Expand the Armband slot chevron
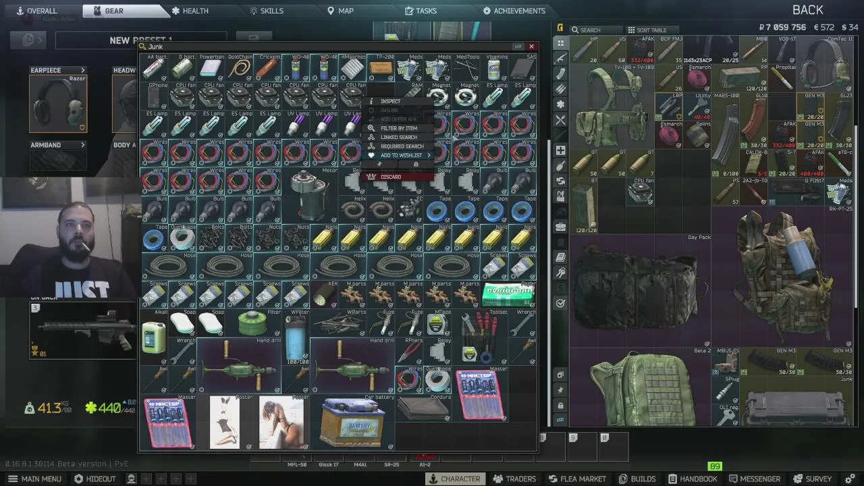 [x=83, y=145]
